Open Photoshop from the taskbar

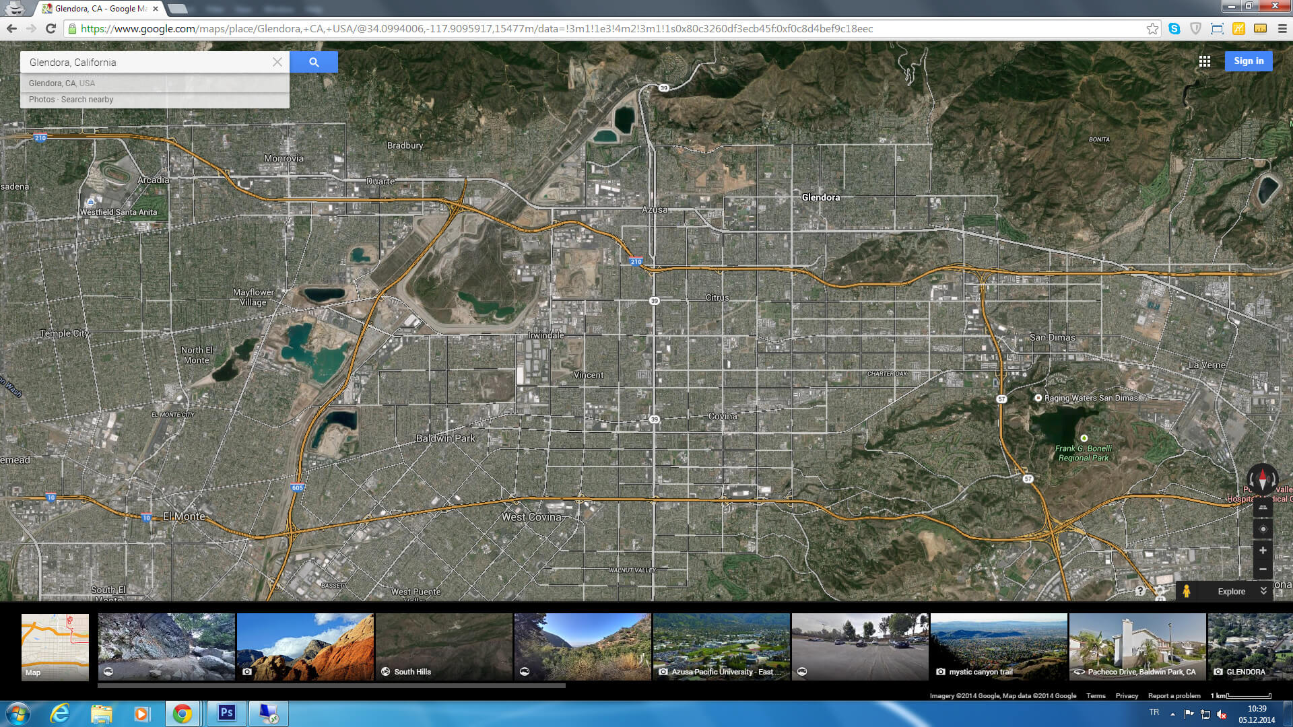(226, 713)
